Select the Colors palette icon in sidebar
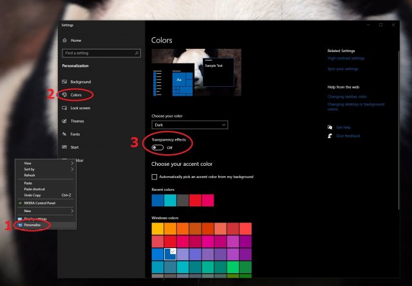Image resolution: width=412 pixels, height=286 pixels. coord(64,94)
